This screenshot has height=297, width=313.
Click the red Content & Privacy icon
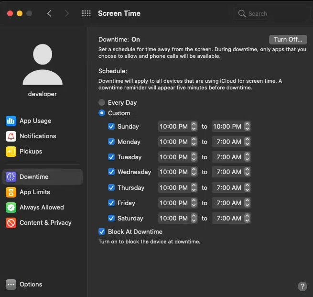point(11,223)
